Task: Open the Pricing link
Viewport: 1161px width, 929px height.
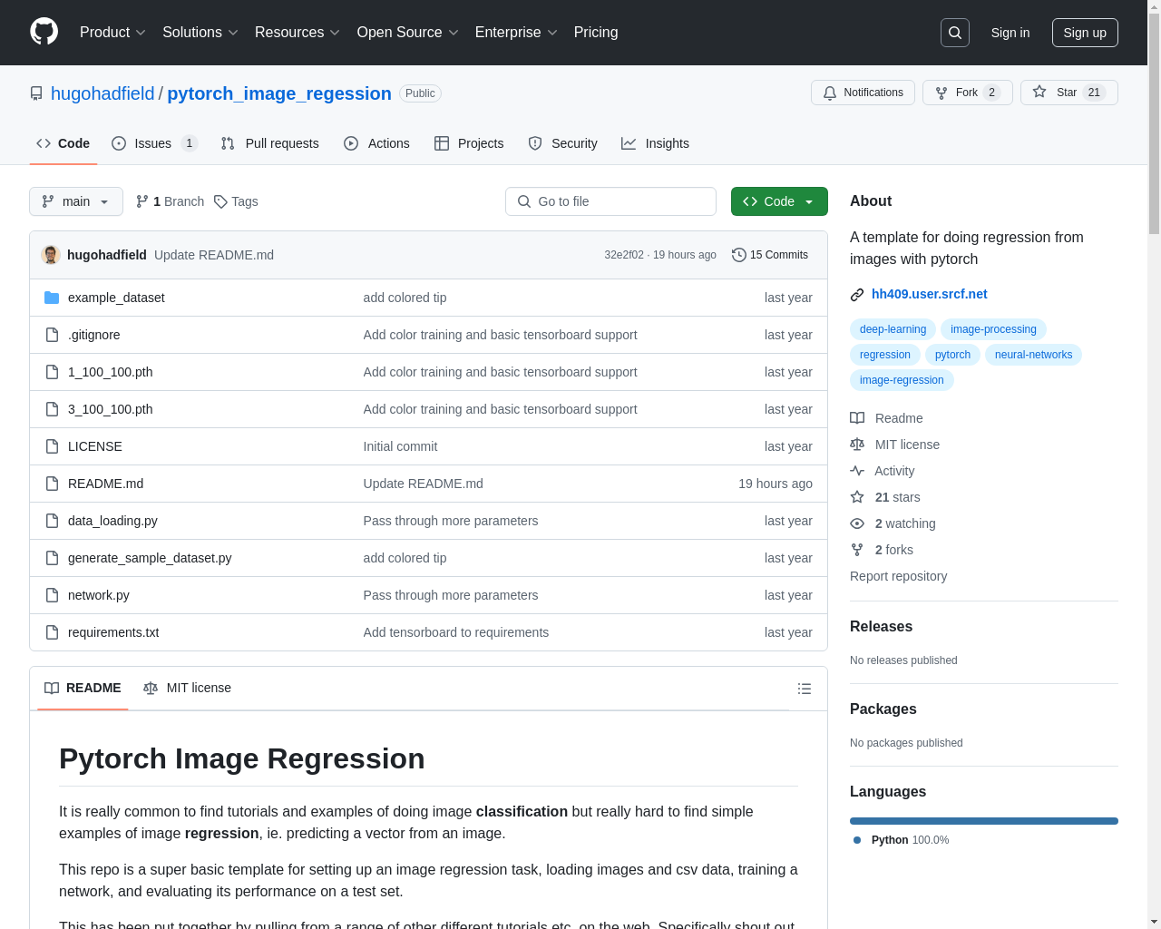Action: [596, 33]
